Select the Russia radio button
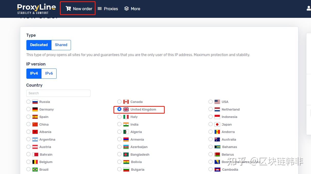311x174 pixels. click(x=28, y=102)
